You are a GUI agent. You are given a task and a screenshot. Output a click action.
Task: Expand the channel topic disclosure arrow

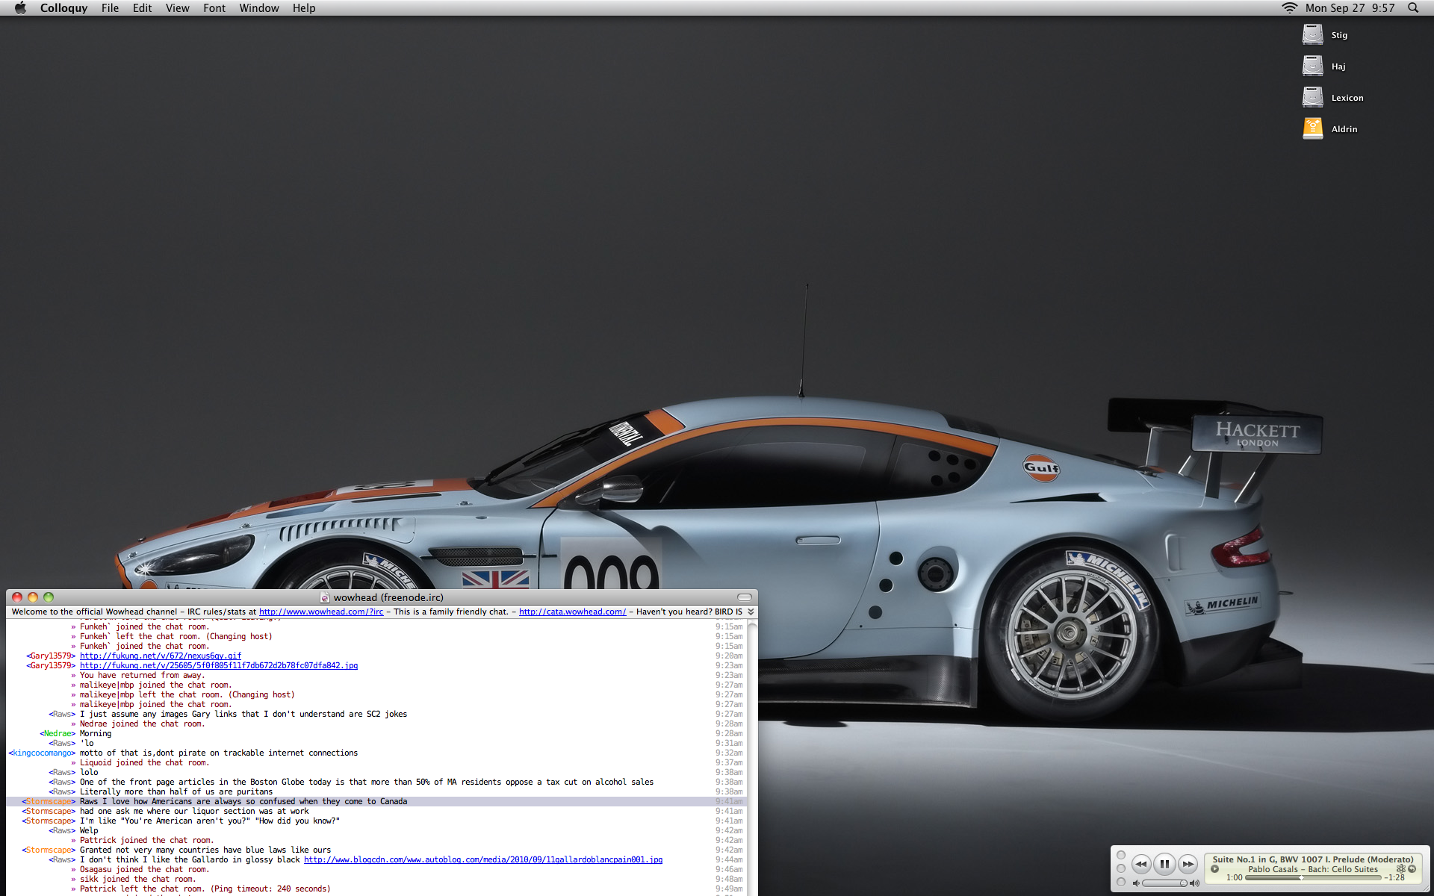pos(751,612)
